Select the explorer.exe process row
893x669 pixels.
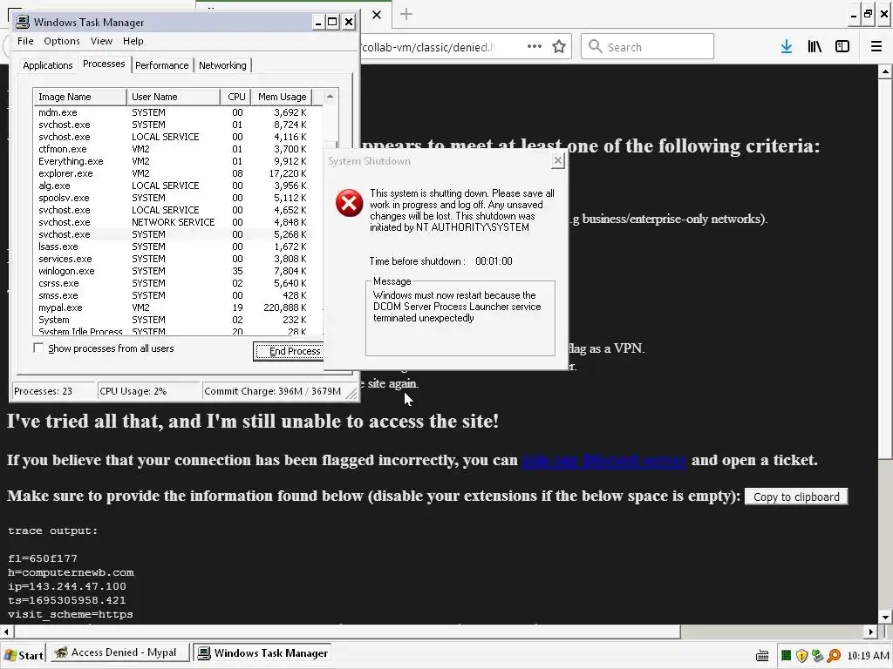click(173, 173)
